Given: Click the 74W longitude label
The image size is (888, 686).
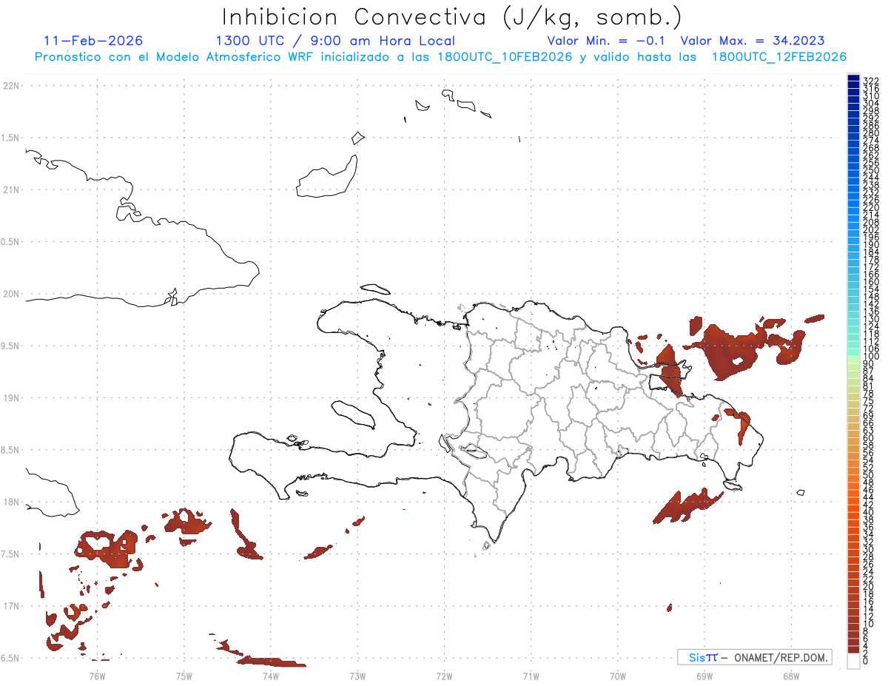Looking at the screenshot, I should pyautogui.click(x=271, y=676).
